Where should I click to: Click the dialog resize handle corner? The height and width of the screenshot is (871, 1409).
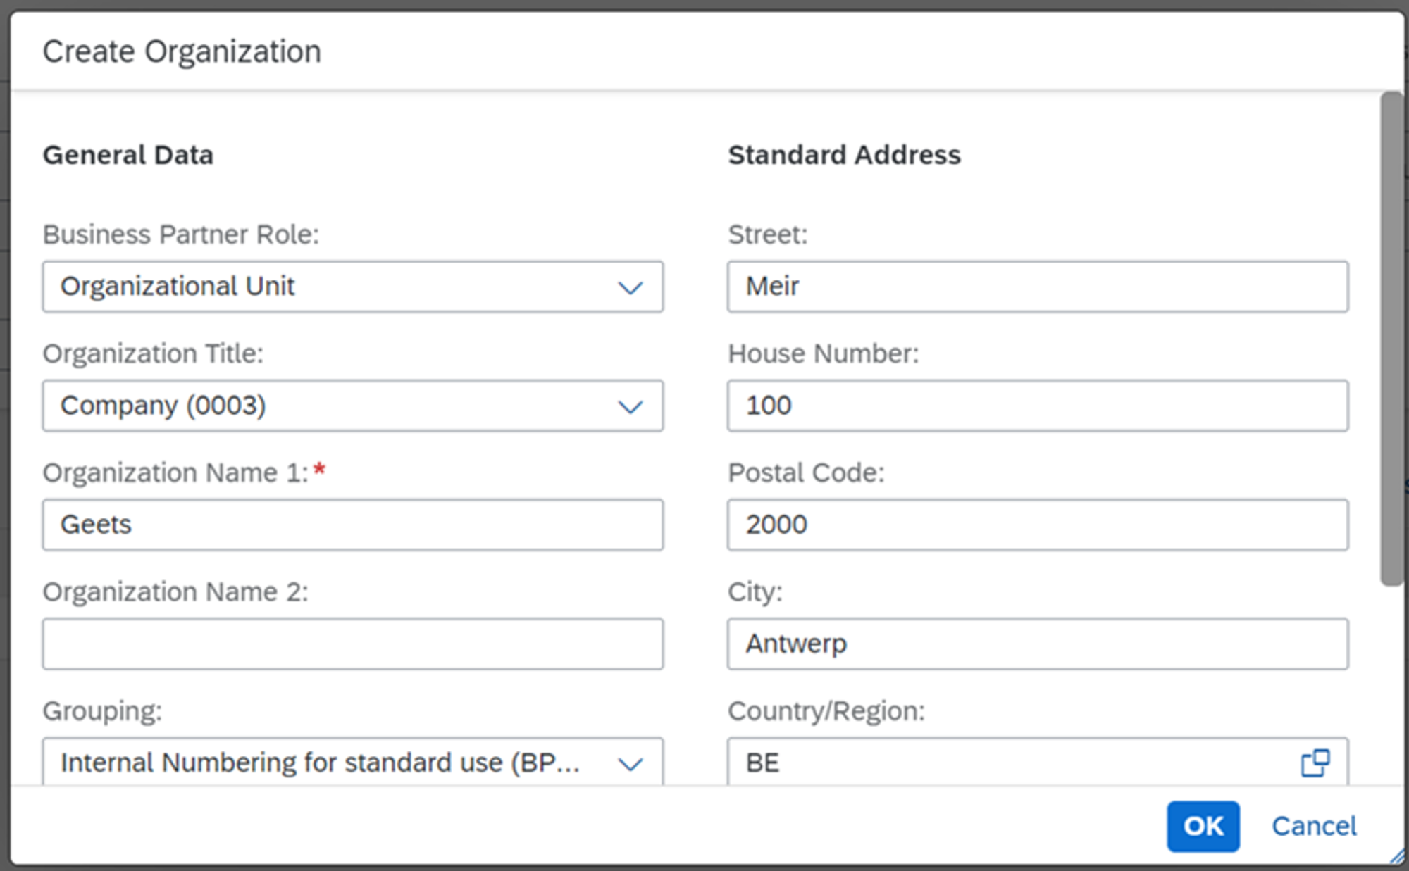tap(1397, 857)
